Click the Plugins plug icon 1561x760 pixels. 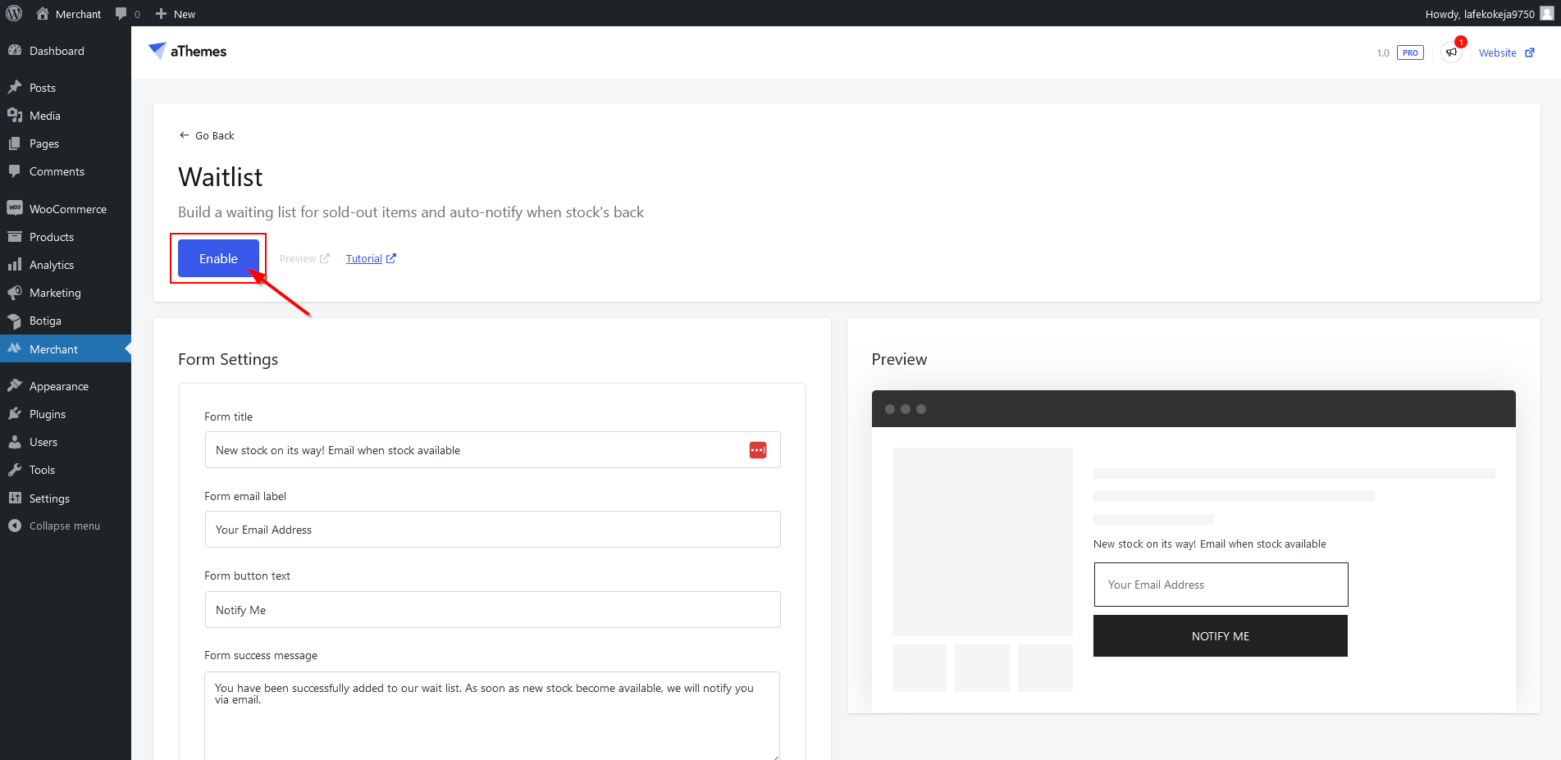15,414
